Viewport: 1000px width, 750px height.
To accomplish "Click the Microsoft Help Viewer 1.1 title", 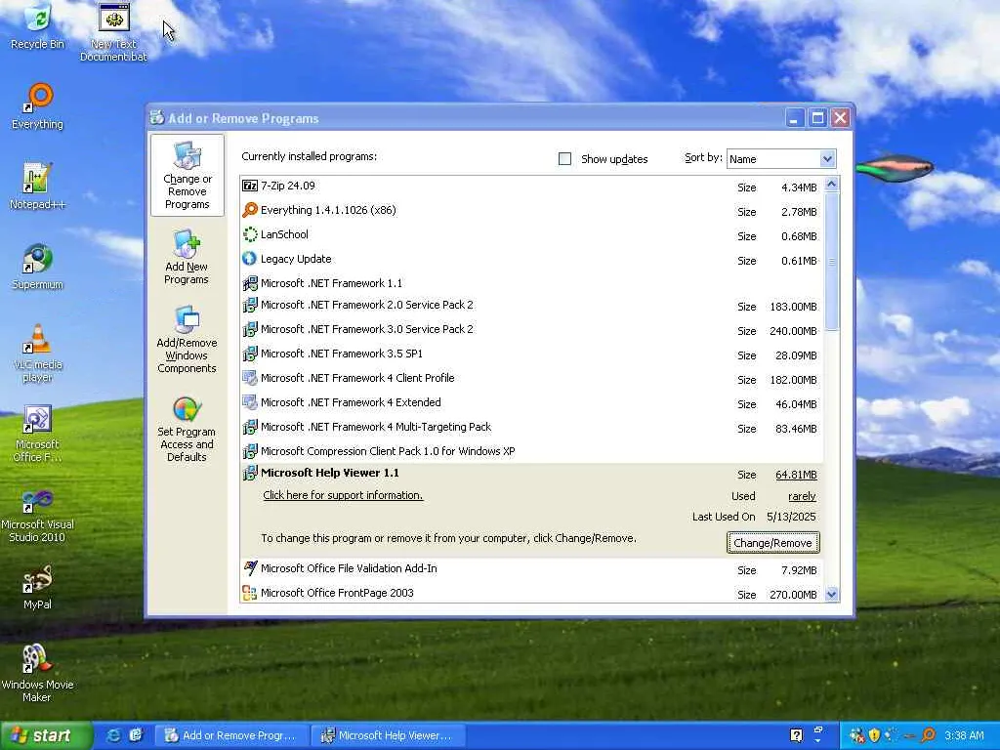I will tap(330, 474).
